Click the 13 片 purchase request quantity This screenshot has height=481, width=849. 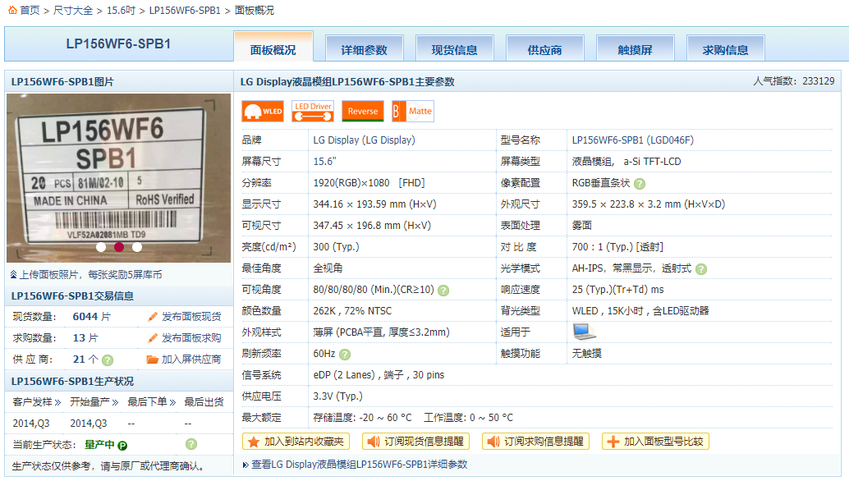85,338
